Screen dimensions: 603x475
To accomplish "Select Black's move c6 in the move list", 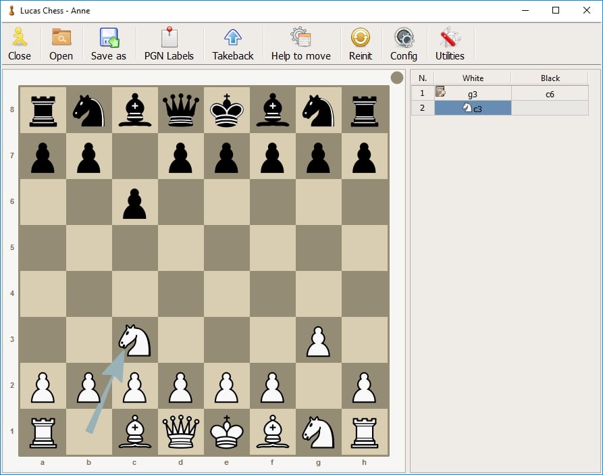I will (x=550, y=94).
